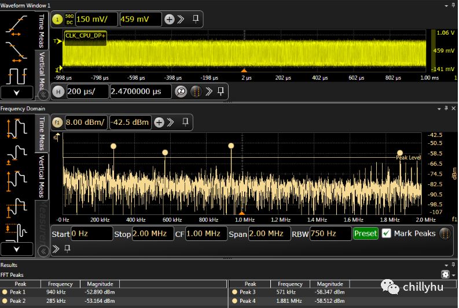Open Time Meas tab in Waveform Window

(x=42, y=30)
